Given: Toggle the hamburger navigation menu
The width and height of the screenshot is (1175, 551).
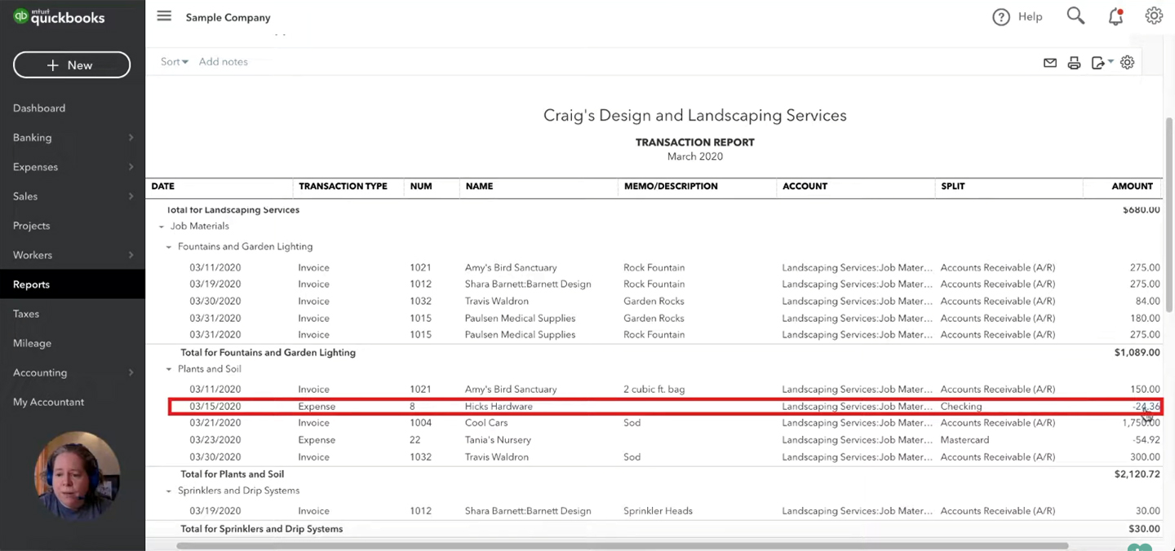Looking at the screenshot, I should [164, 16].
